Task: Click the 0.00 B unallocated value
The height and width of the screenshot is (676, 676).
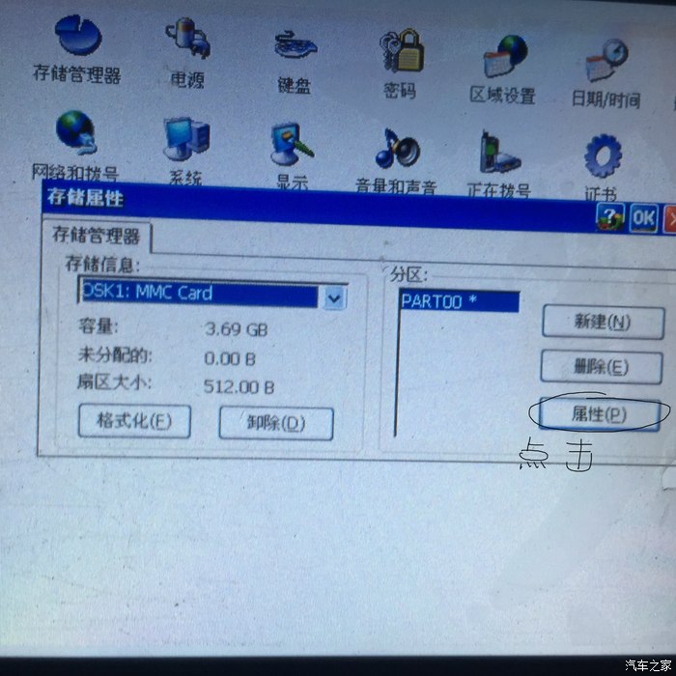Action: coord(230,358)
